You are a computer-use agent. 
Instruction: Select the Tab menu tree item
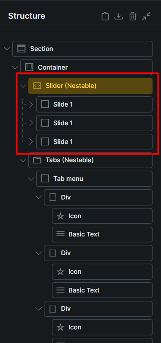click(x=94, y=179)
